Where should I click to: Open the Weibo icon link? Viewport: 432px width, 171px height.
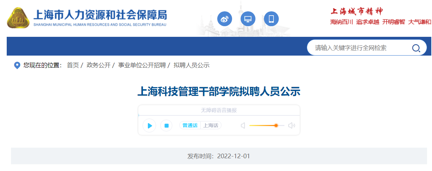click(225, 19)
